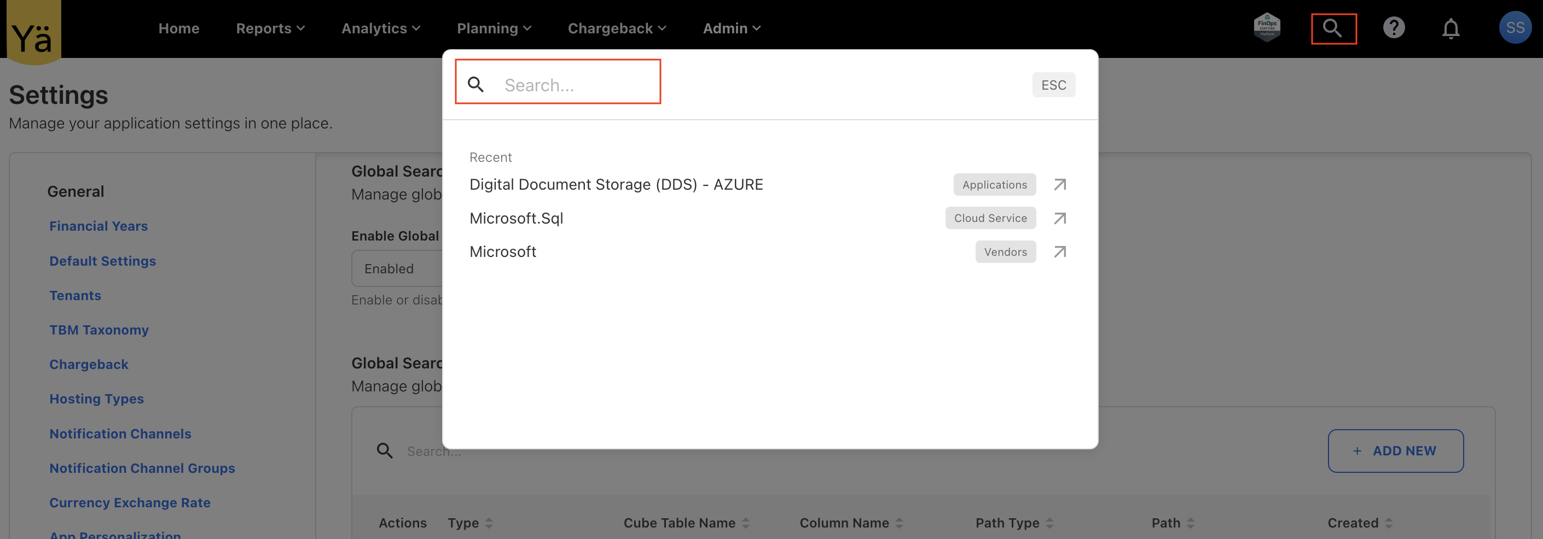1543x539 pixels.
Task: Open the Financial Years settings link
Action: click(99, 226)
